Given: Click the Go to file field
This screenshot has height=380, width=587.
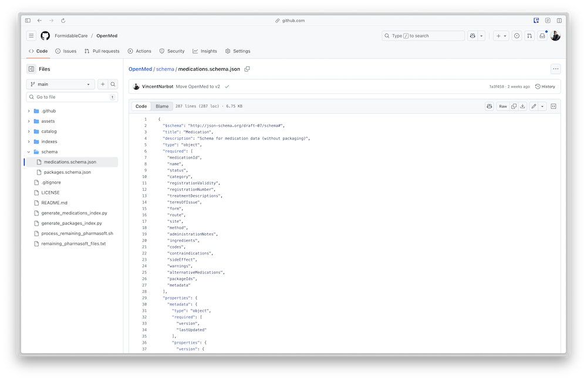Looking at the screenshot, I should pos(70,96).
